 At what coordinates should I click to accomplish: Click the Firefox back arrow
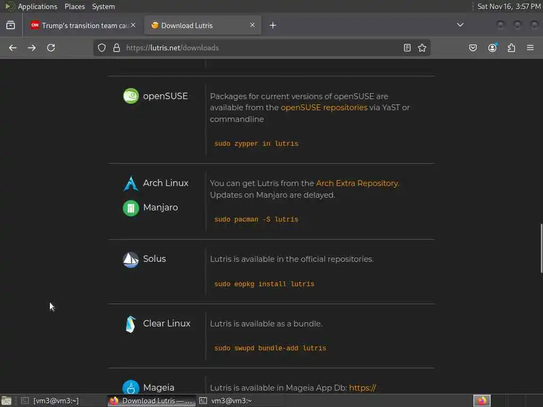[x=13, y=48]
